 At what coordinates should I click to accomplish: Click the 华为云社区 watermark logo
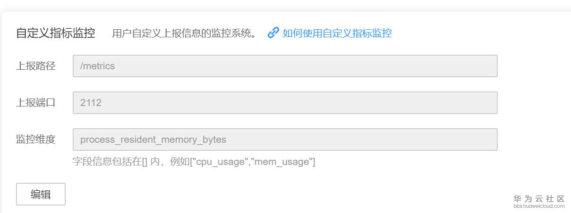(539, 199)
